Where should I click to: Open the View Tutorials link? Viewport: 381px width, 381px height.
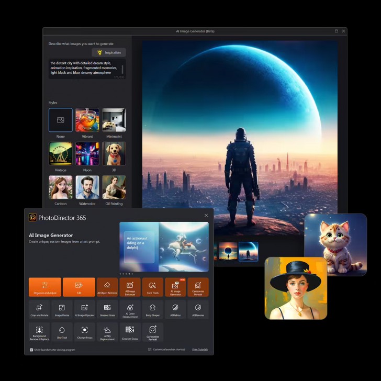pos(200,350)
